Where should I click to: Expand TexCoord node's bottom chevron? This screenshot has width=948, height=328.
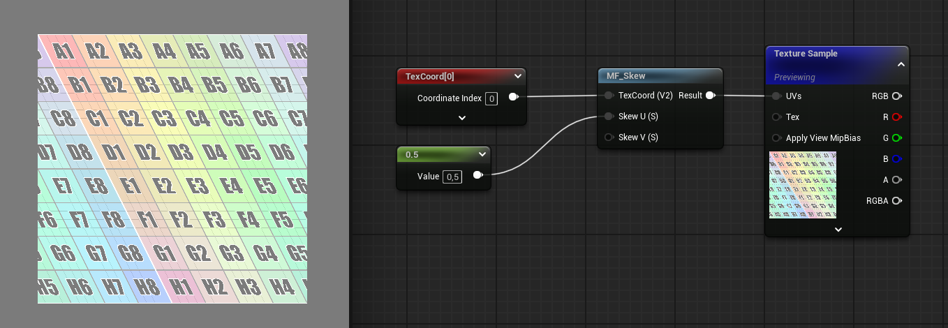[x=461, y=118]
